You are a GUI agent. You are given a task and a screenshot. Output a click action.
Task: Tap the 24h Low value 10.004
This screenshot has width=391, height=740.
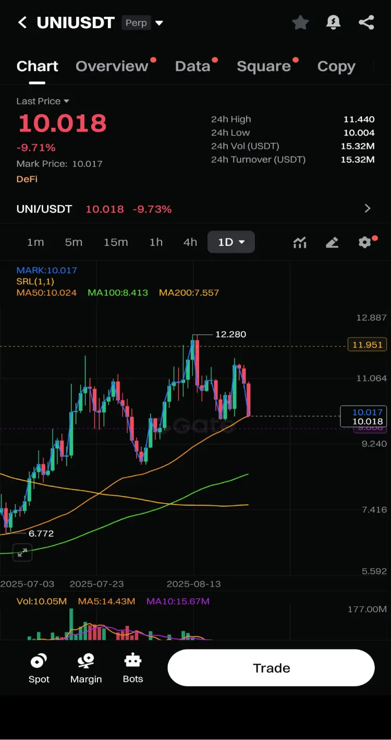[359, 133]
